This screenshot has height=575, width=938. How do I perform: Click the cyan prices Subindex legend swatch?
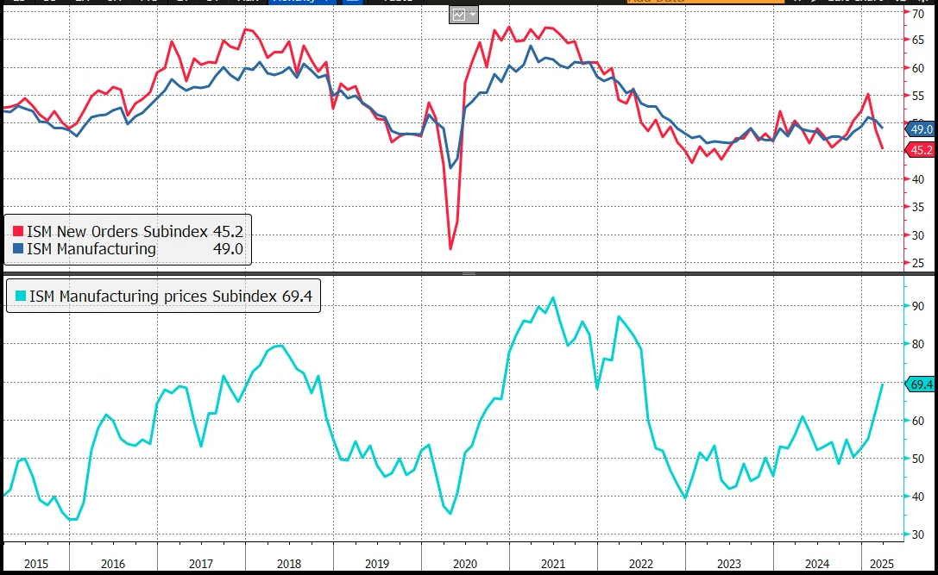(21, 296)
